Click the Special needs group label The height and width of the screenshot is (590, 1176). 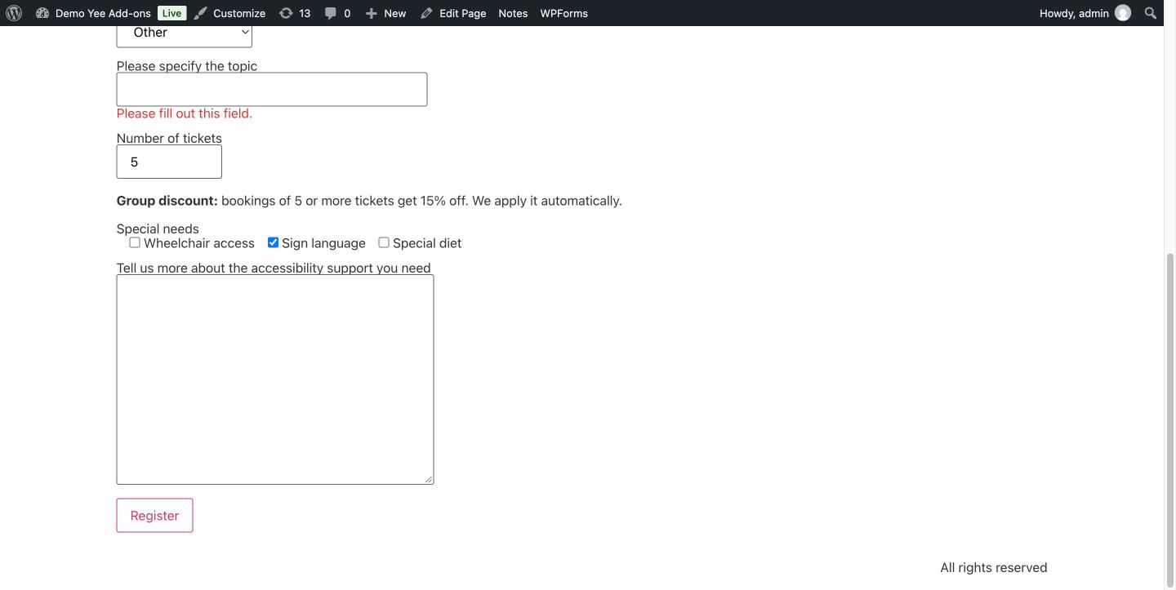point(158,229)
